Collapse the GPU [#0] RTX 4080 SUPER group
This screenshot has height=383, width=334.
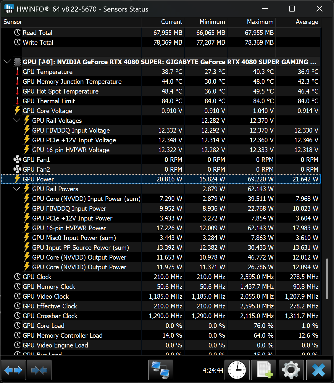(x=7, y=62)
